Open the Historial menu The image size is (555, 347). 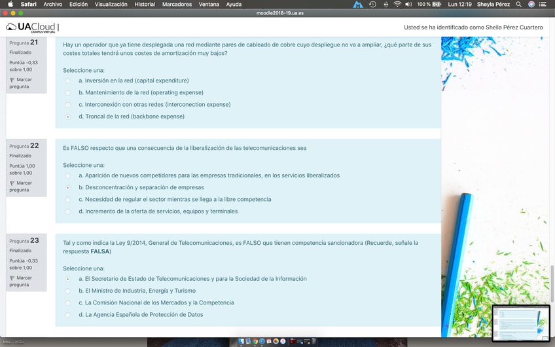[145, 4]
